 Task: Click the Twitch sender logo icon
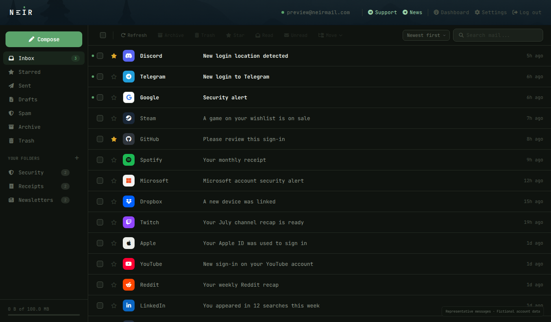tap(129, 222)
